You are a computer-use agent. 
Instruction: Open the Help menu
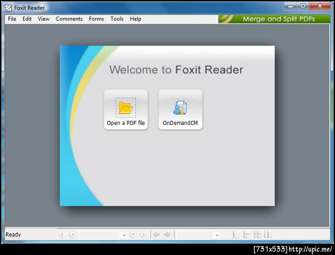click(x=136, y=19)
